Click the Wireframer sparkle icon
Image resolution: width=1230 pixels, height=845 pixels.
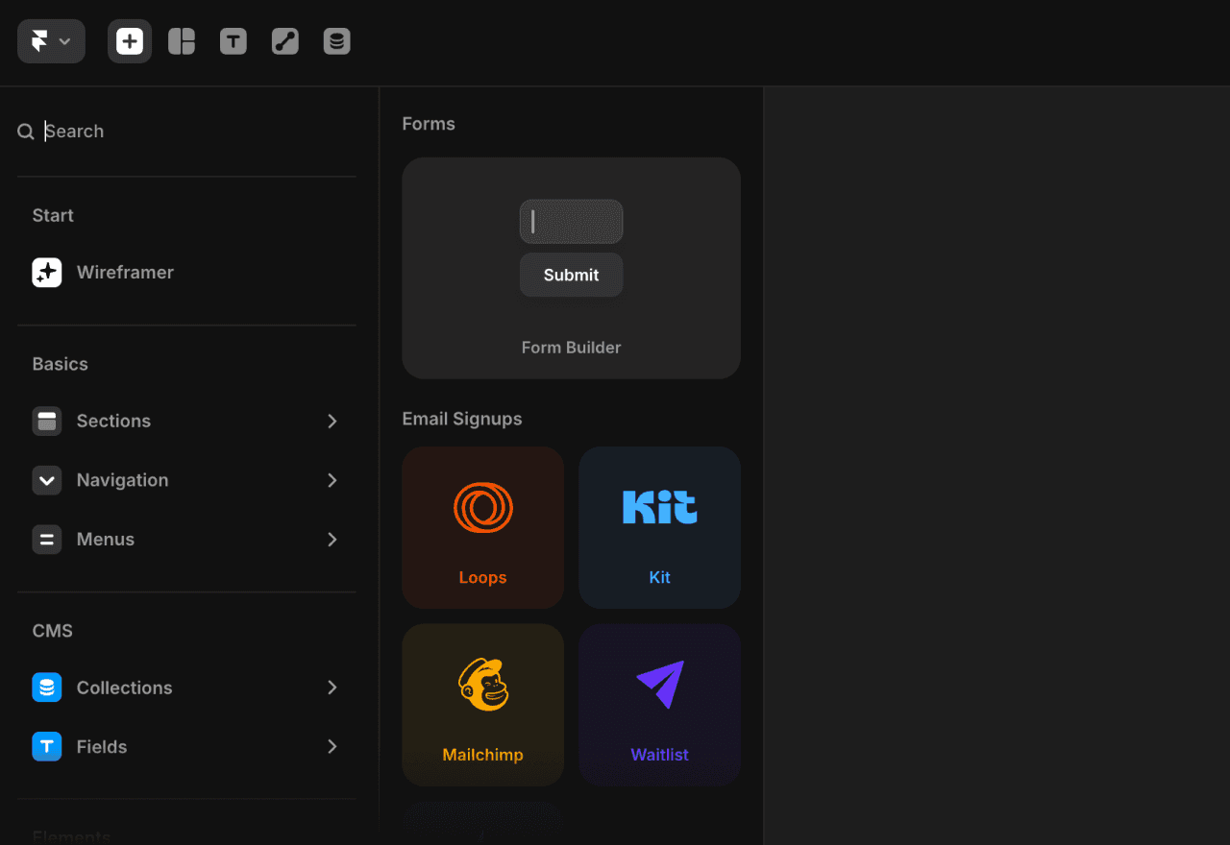[x=47, y=273]
